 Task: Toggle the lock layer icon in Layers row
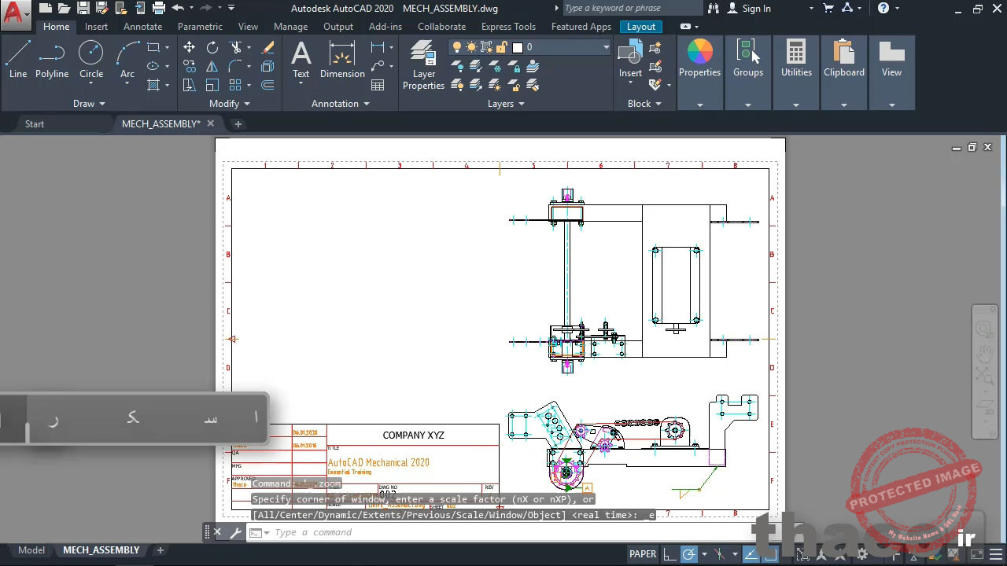pos(501,47)
